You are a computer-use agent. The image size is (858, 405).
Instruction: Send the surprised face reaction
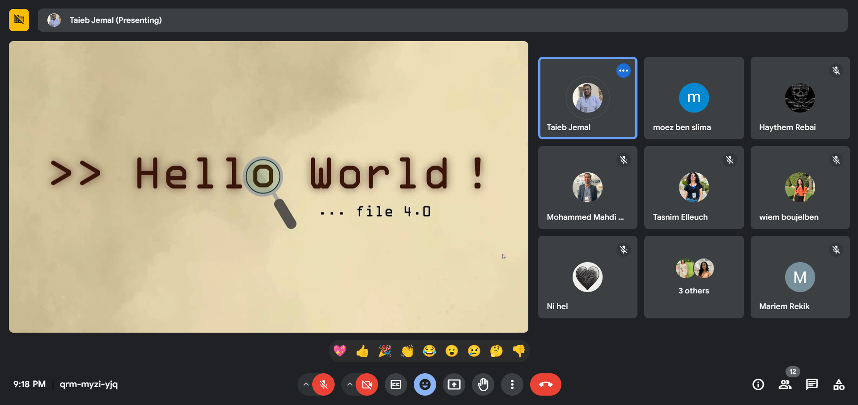(452, 351)
